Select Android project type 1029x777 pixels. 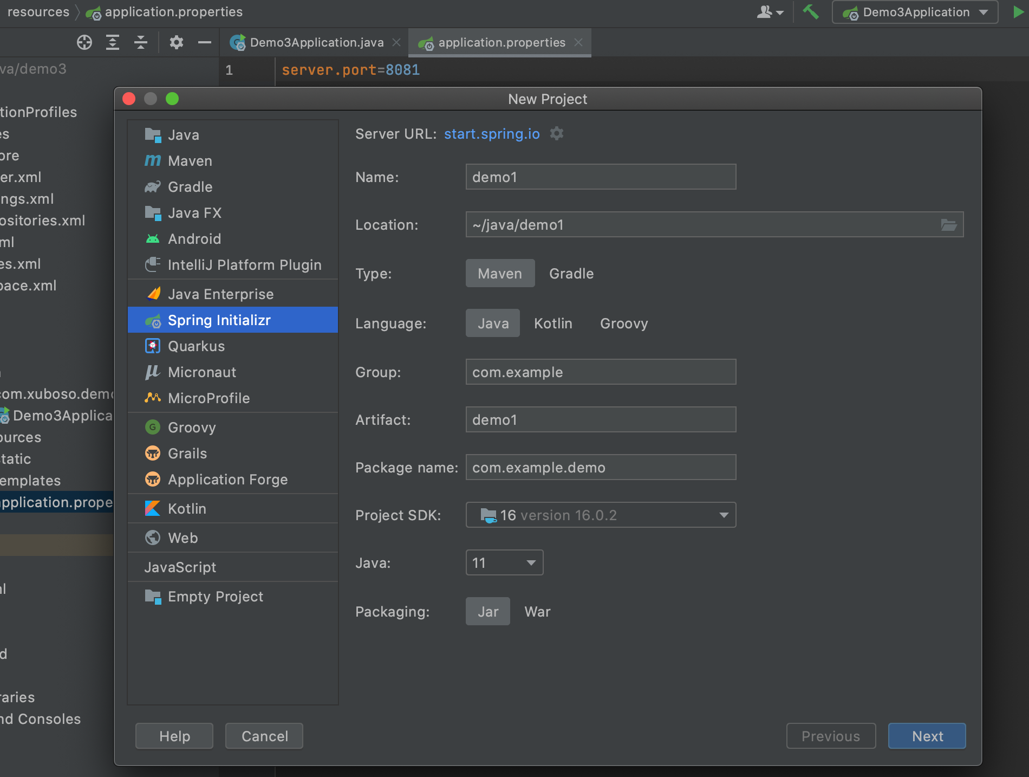point(233,239)
